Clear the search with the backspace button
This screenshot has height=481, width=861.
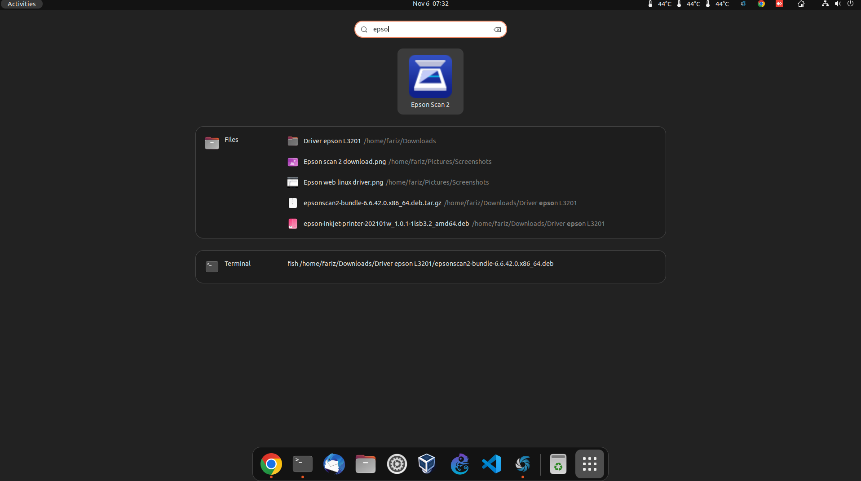(497, 29)
